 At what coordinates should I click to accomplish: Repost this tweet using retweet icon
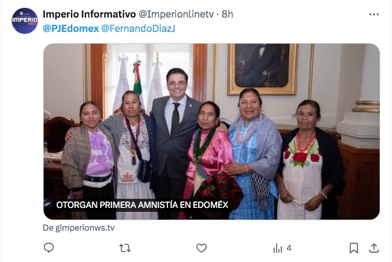coord(125,248)
